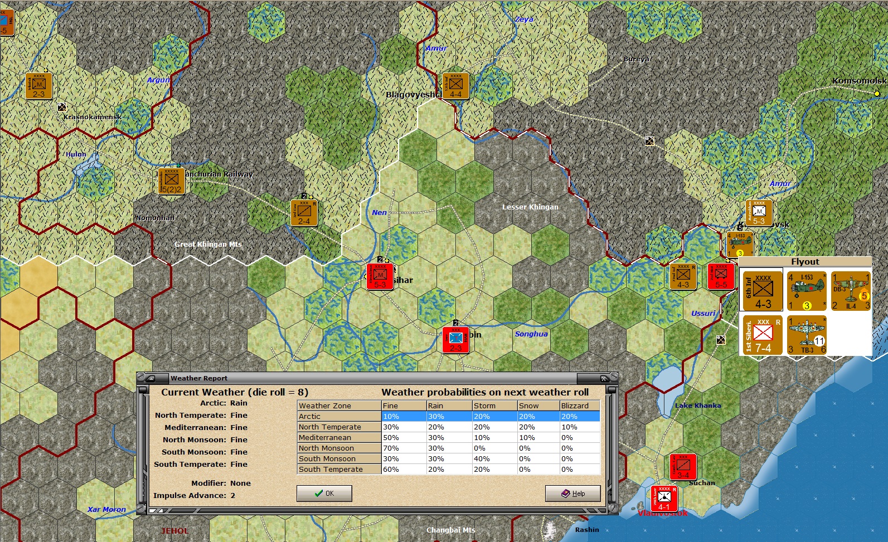Select the North Monsoon row in weather table
Viewport: 888px width, 542px height.
click(x=449, y=448)
